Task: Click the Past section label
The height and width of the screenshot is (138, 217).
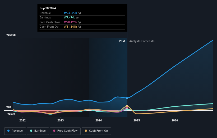Action: coord(122,41)
